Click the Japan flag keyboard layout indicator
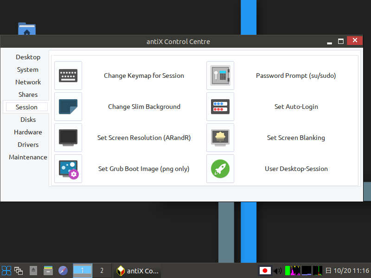Screen dimensions: 371x278 [265, 271]
